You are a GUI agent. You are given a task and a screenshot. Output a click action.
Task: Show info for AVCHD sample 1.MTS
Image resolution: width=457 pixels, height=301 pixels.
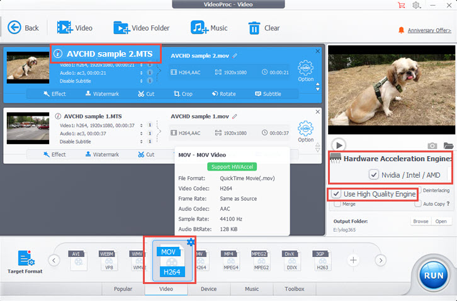tap(58, 116)
